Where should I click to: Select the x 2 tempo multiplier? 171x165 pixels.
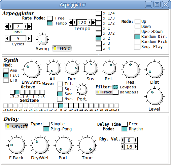point(99,38)
